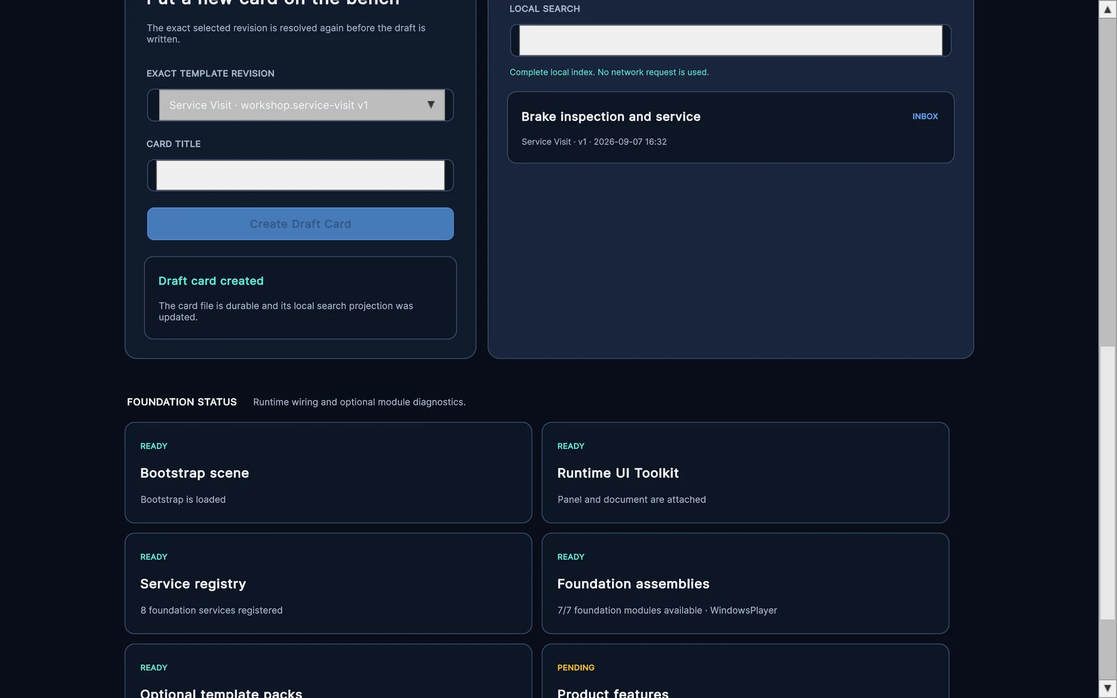Click the 'The card file is durable' message
1117x698 pixels.
point(286,311)
